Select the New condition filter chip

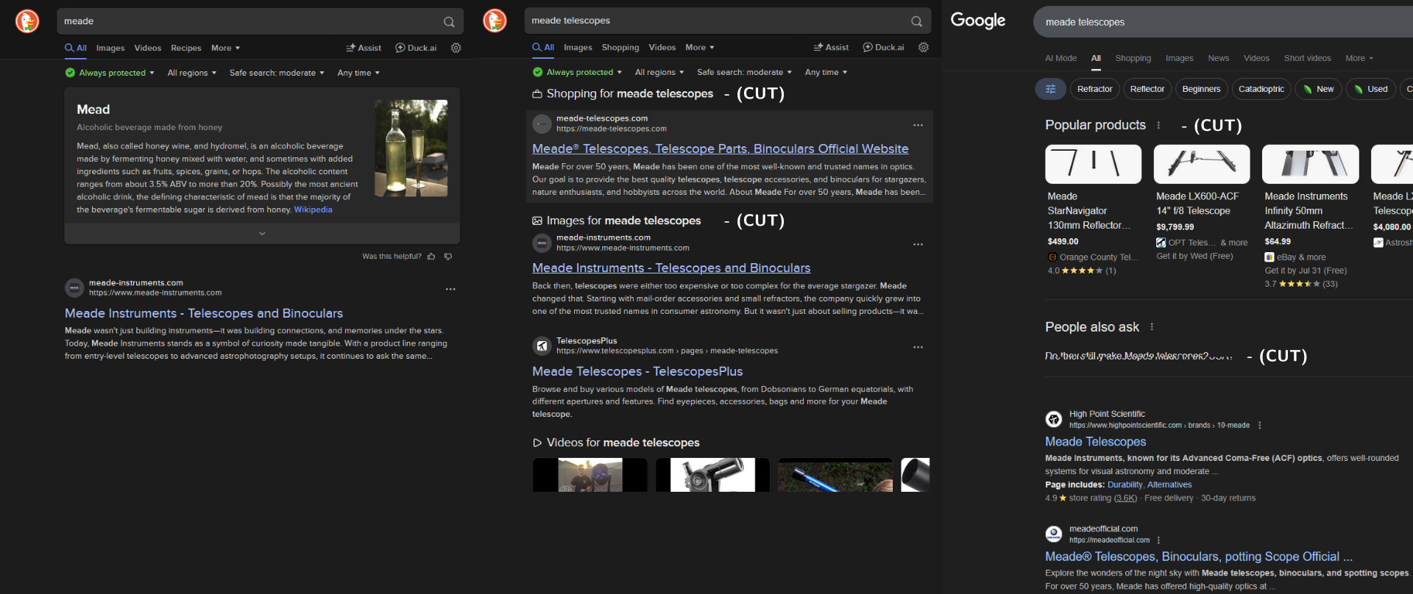click(1318, 89)
